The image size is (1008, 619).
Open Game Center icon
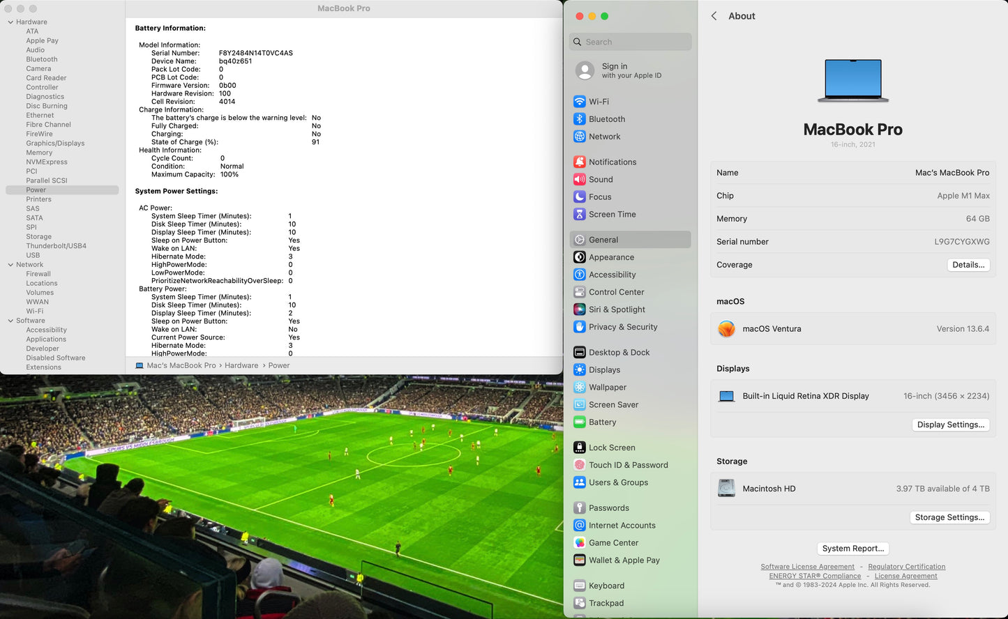click(579, 543)
